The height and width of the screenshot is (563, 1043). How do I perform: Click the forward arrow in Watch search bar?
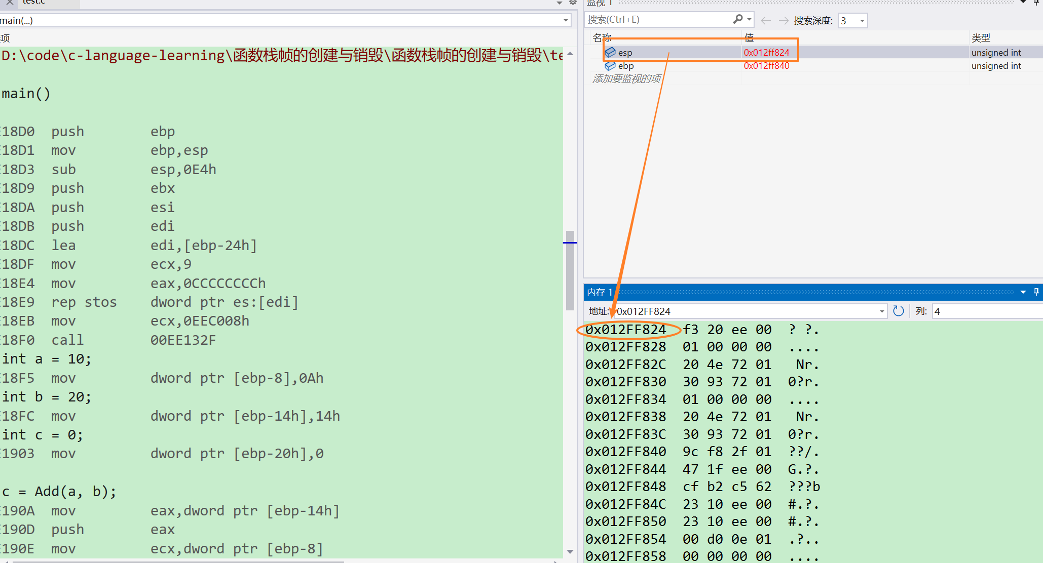(784, 20)
